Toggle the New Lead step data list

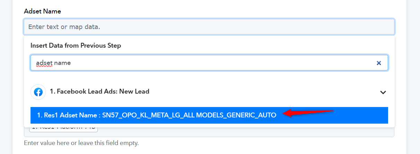[x=383, y=92]
